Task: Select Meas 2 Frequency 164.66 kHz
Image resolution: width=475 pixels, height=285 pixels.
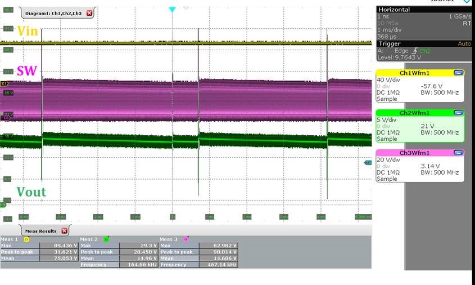Action: click(x=138, y=265)
